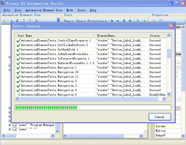
Task: Click the green check beside IsPasswordProperty test
Action: pos(18,59)
